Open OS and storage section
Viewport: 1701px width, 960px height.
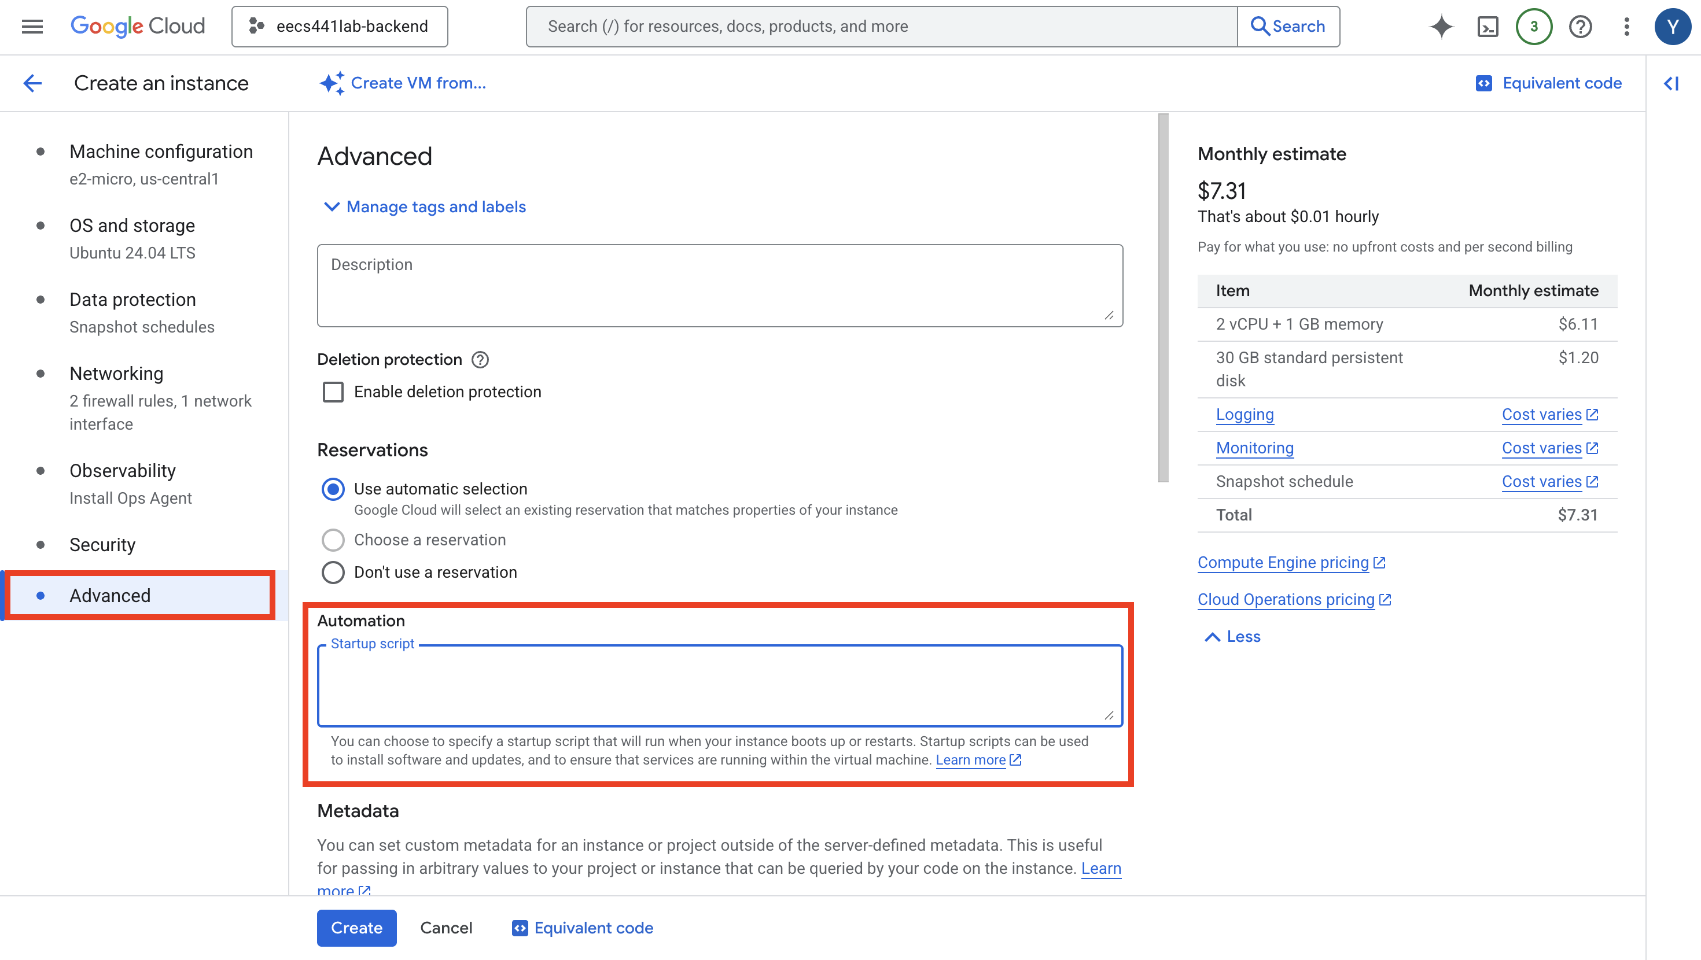click(132, 238)
